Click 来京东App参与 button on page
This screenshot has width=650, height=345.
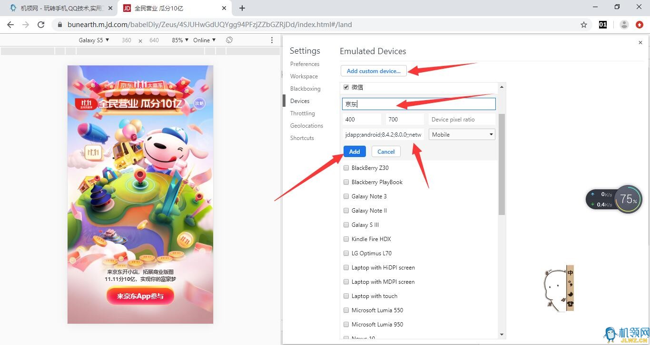point(140,296)
